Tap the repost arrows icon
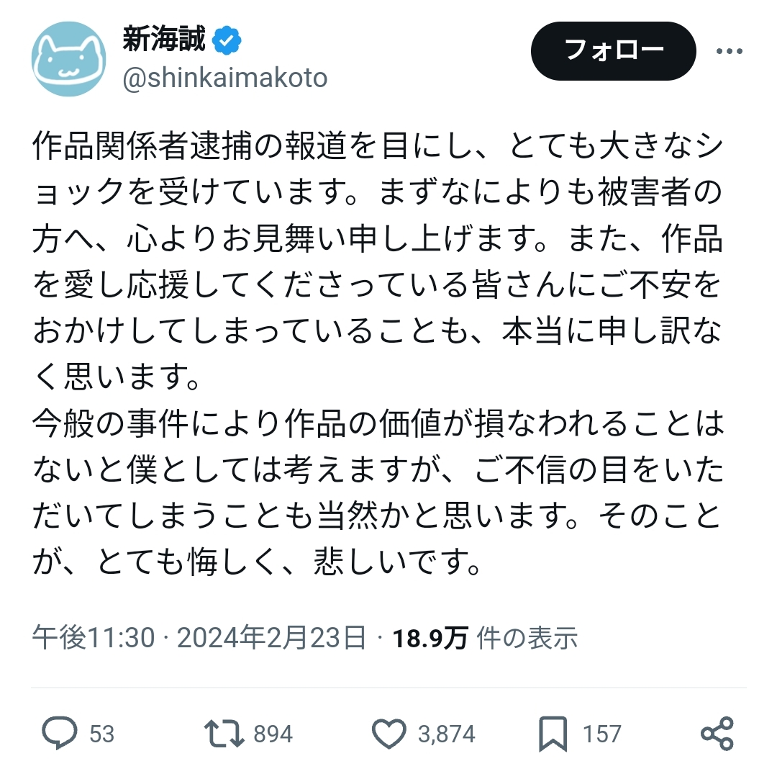Viewport: 777px width, 774px height. pyautogui.click(x=224, y=734)
